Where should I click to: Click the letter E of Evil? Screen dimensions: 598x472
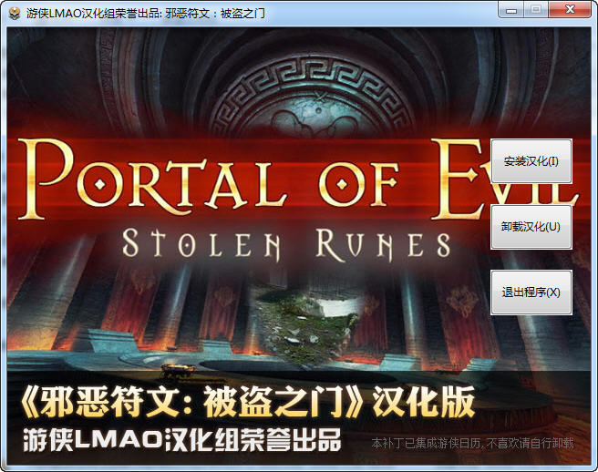pos(459,179)
